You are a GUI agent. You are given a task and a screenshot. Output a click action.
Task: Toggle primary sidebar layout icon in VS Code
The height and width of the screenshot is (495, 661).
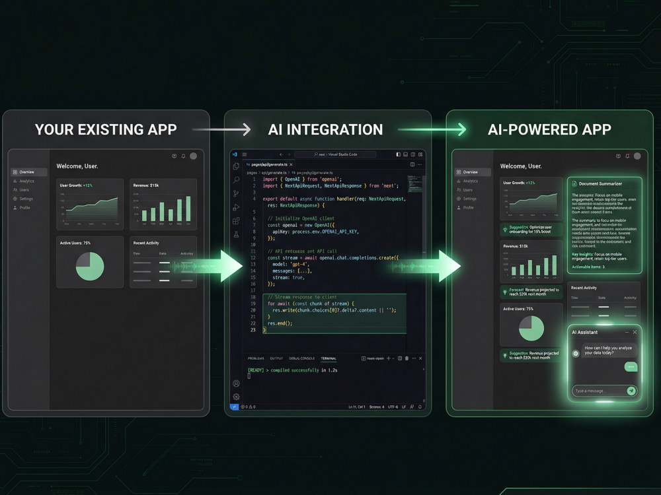[x=399, y=154]
